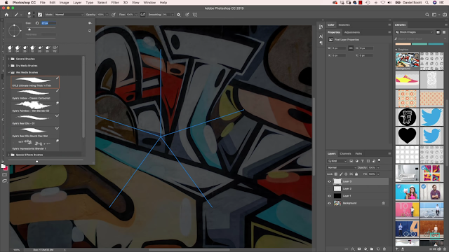Switch Libraries to list view
The width and height of the screenshot is (449, 252).
click(444, 32)
